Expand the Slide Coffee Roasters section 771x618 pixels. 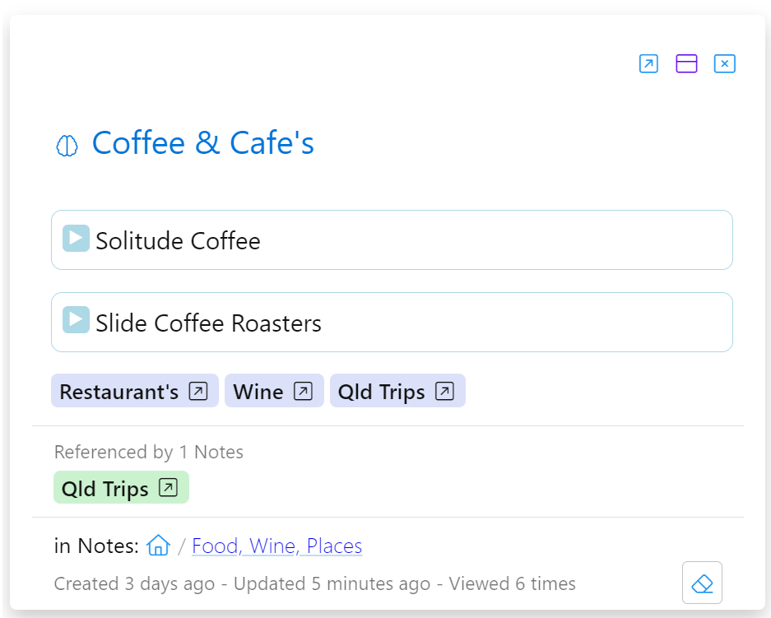(76, 320)
